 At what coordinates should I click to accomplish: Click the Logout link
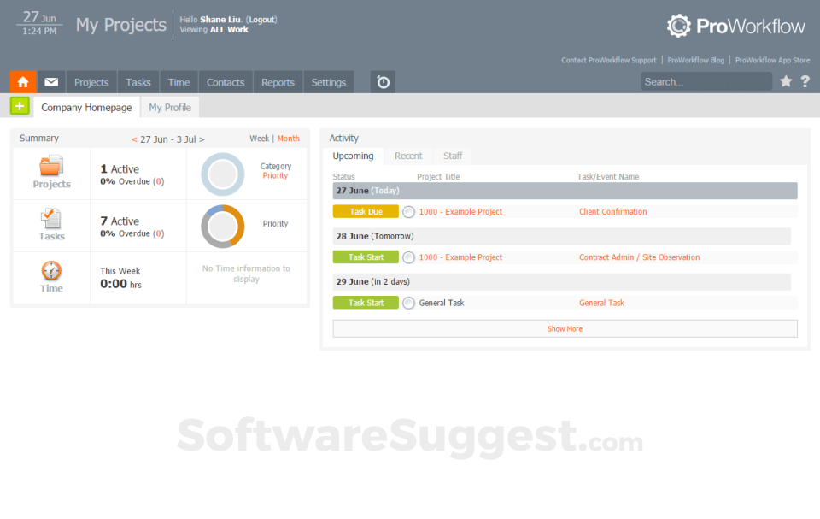(x=261, y=20)
